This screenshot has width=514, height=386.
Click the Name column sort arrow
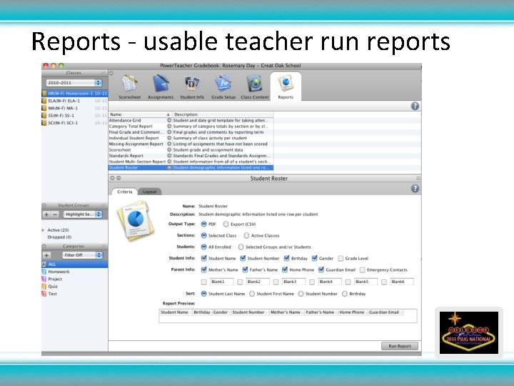pos(168,114)
